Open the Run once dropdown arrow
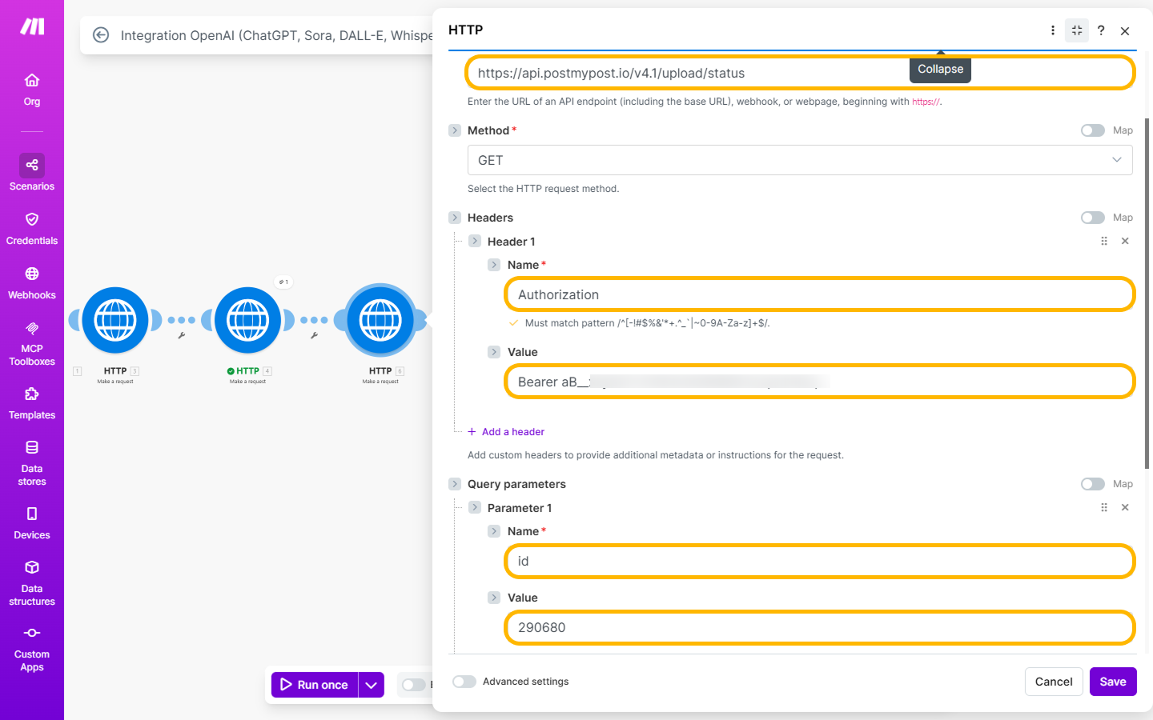Viewport: 1153px width, 720px height. pos(371,685)
